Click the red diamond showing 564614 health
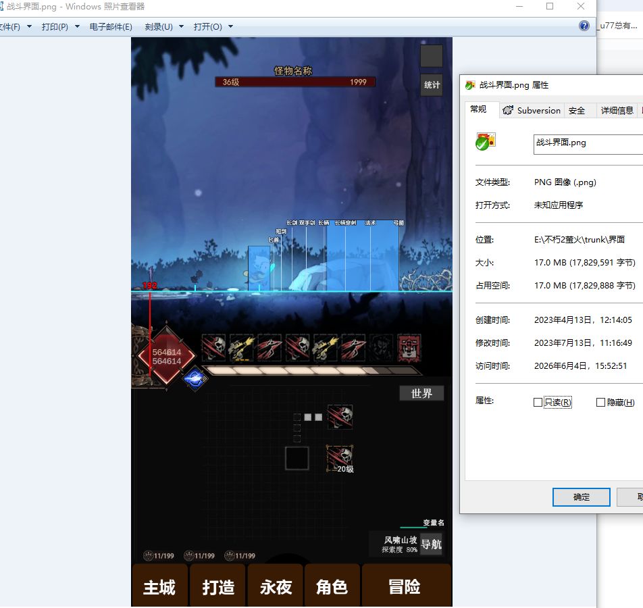Image resolution: width=643 pixels, height=608 pixels. pyautogui.click(x=166, y=356)
